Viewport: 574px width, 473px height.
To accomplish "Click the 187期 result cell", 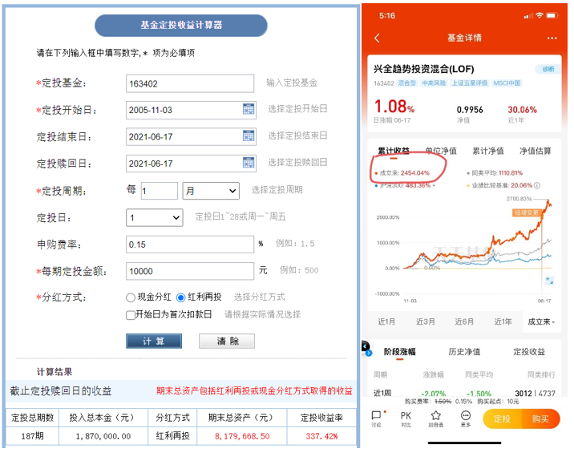I will tap(32, 436).
